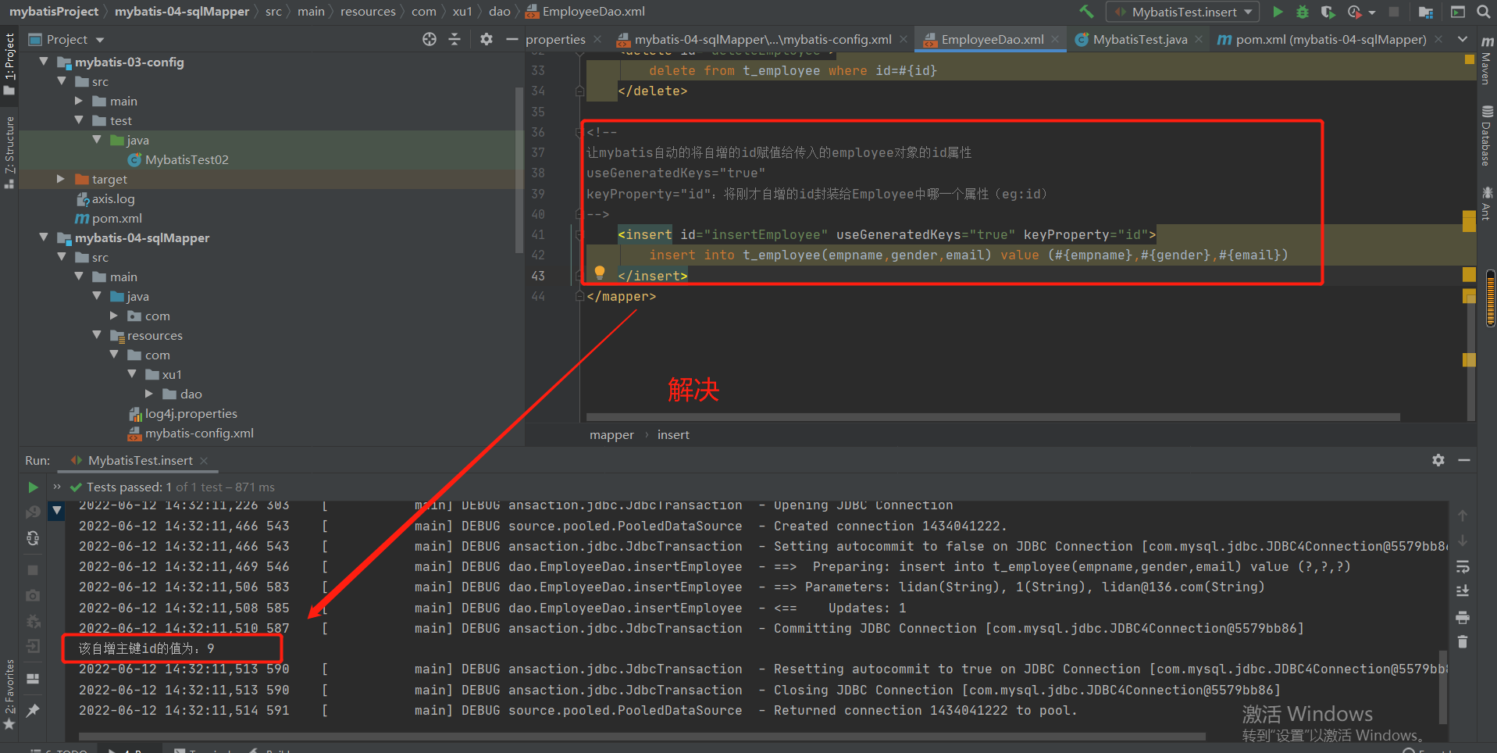This screenshot has height=753, width=1497.
Task: Click the lightbulb intention icon at line 43
Action: click(600, 272)
